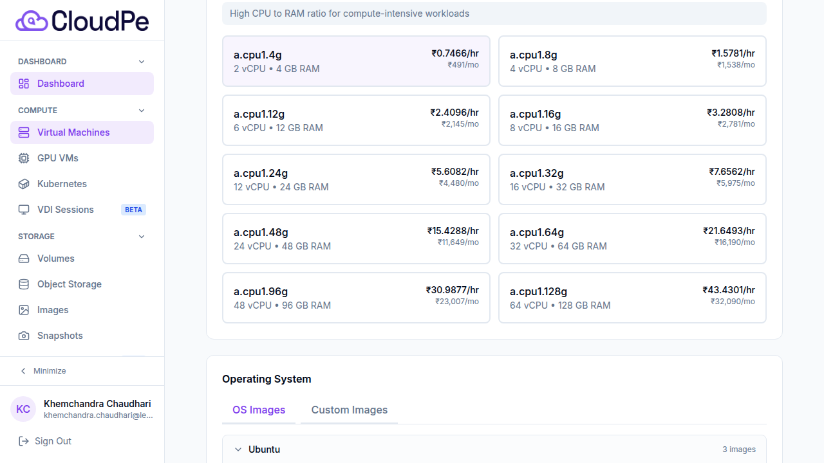Screen dimensions: 824x463
Task: Pick the a.cpu1.24g flavor card
Action: click(x=356, y=179)
